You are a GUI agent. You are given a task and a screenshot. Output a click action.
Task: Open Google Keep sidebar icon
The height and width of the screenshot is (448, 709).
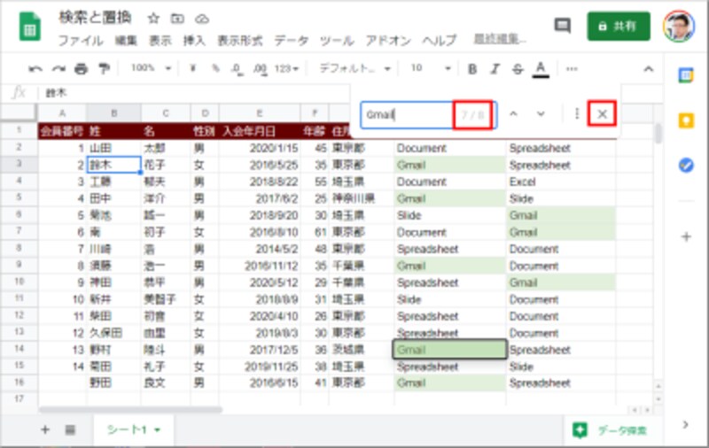pyautogui.click(x=686, y=120)
